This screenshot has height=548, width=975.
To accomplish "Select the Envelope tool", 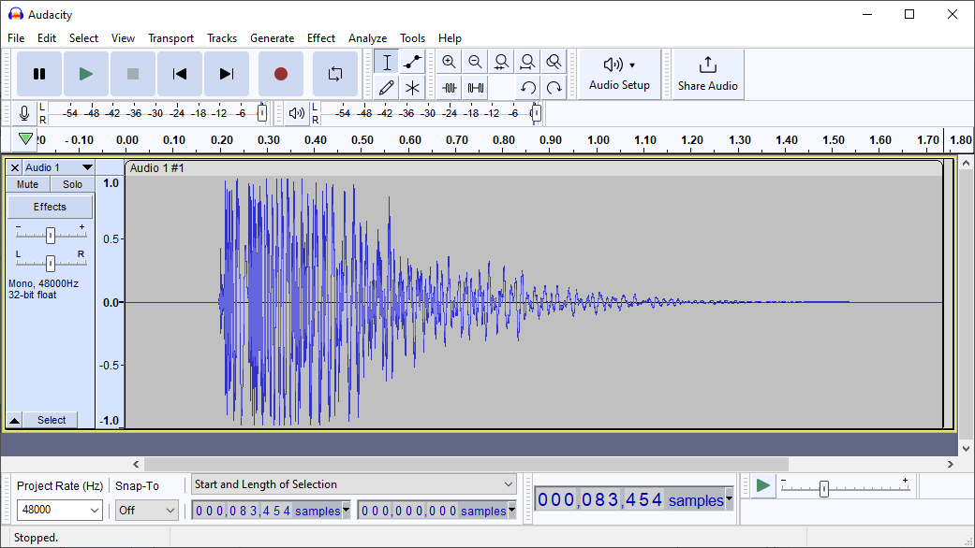I will [x=412, y=63].
